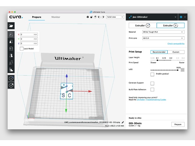Click the Prepare slice button

click(178, 124)
